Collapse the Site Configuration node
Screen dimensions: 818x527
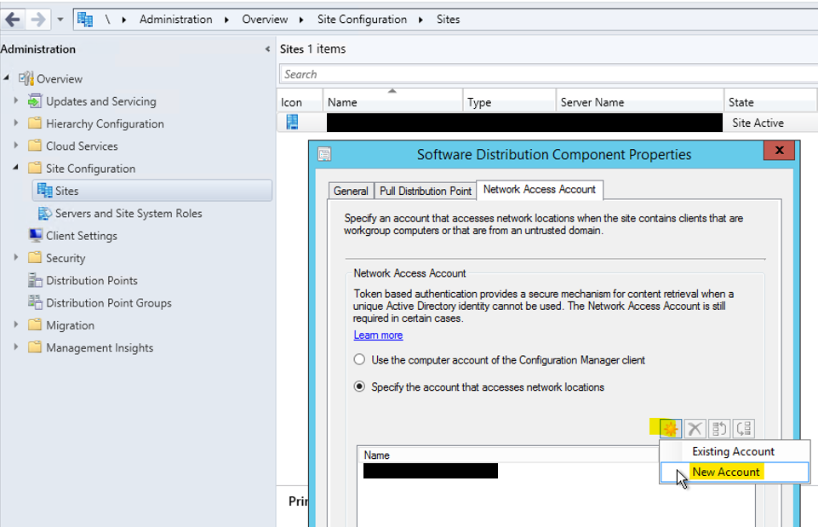click(15, 167)
